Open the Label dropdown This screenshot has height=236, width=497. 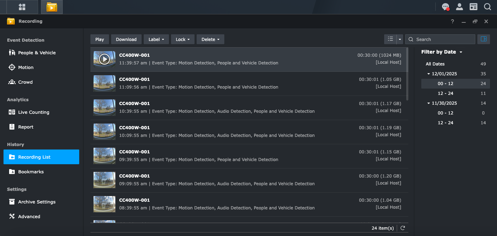pyautogui.click(x=156, y=39)
